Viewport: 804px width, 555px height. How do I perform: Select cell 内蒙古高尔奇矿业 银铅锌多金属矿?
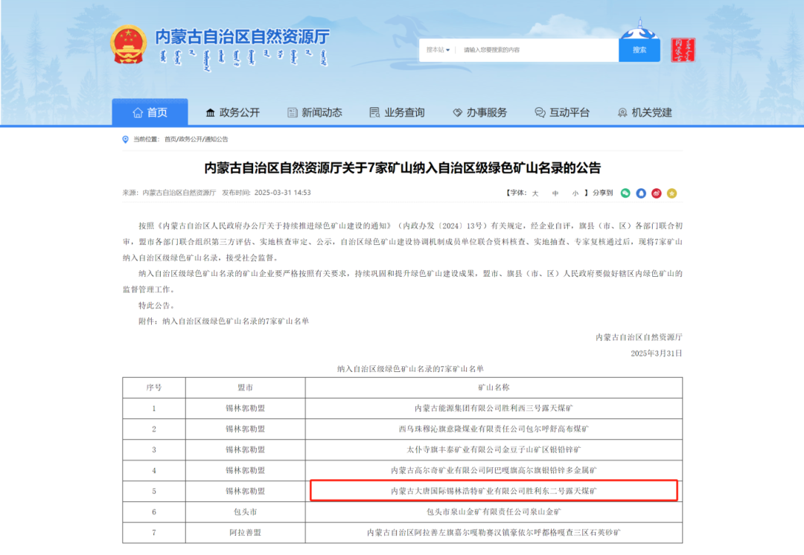tap(494, 470)
